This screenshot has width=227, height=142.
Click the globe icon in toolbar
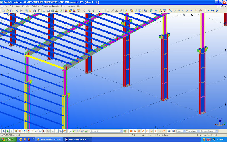coord(151,11)
